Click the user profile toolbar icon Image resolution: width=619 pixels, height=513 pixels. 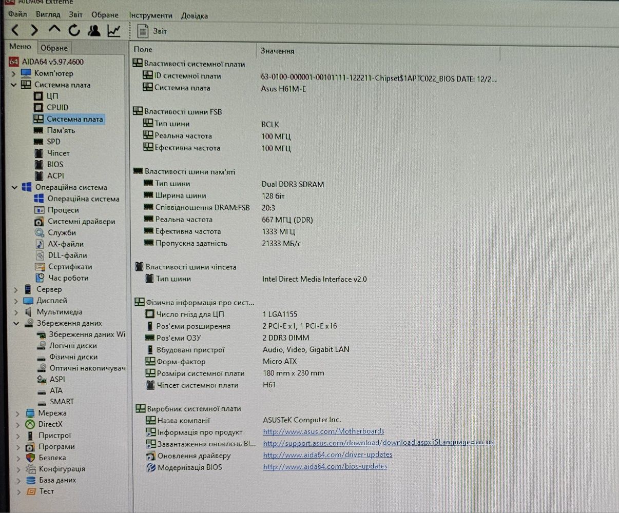(94, 31)
